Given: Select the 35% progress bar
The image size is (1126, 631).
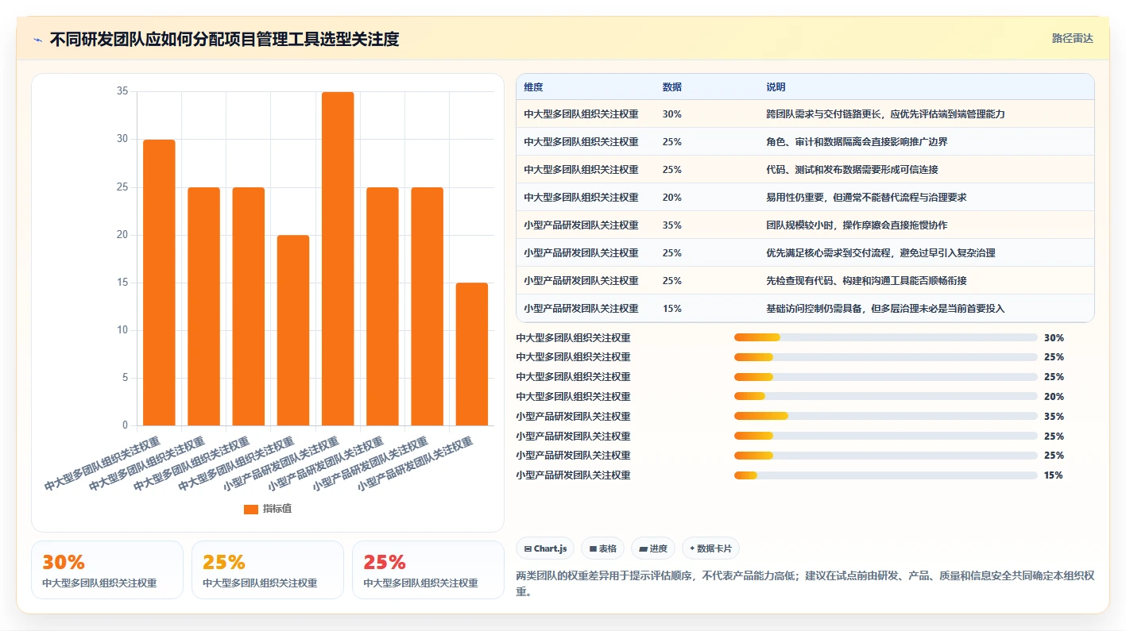Looking at the screenshot, I should (886, 416).
